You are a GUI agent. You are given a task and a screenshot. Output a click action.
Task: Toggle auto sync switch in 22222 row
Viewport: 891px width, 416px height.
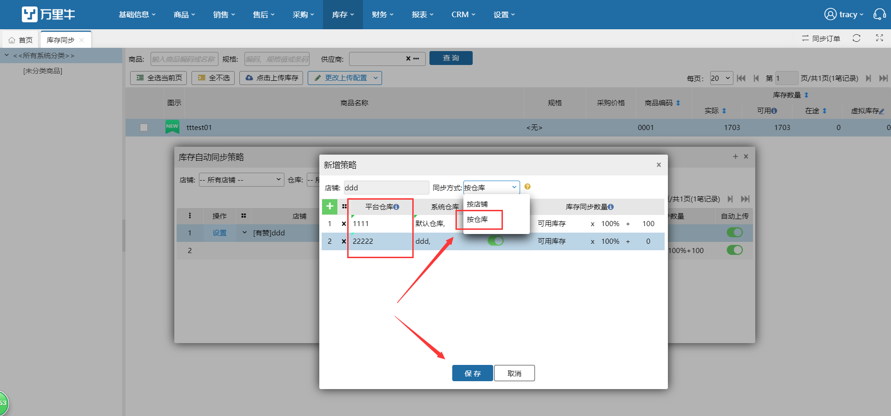495,241
